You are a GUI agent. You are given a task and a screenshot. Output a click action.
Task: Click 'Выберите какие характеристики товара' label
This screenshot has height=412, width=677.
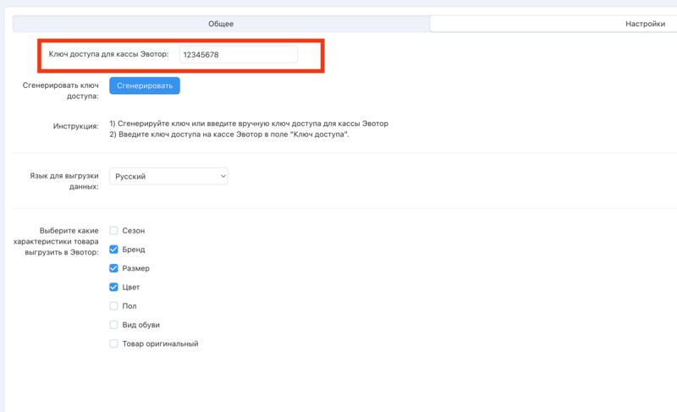pyautogui.click(x=56, y=241)
